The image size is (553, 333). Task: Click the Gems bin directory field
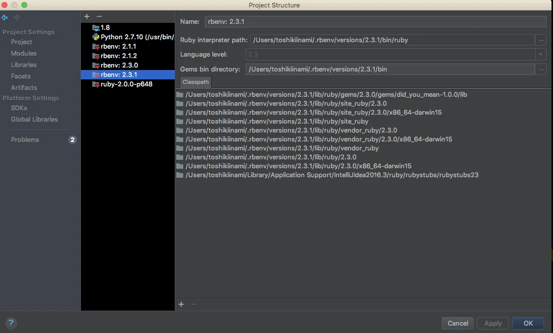(x=390, y=69)
